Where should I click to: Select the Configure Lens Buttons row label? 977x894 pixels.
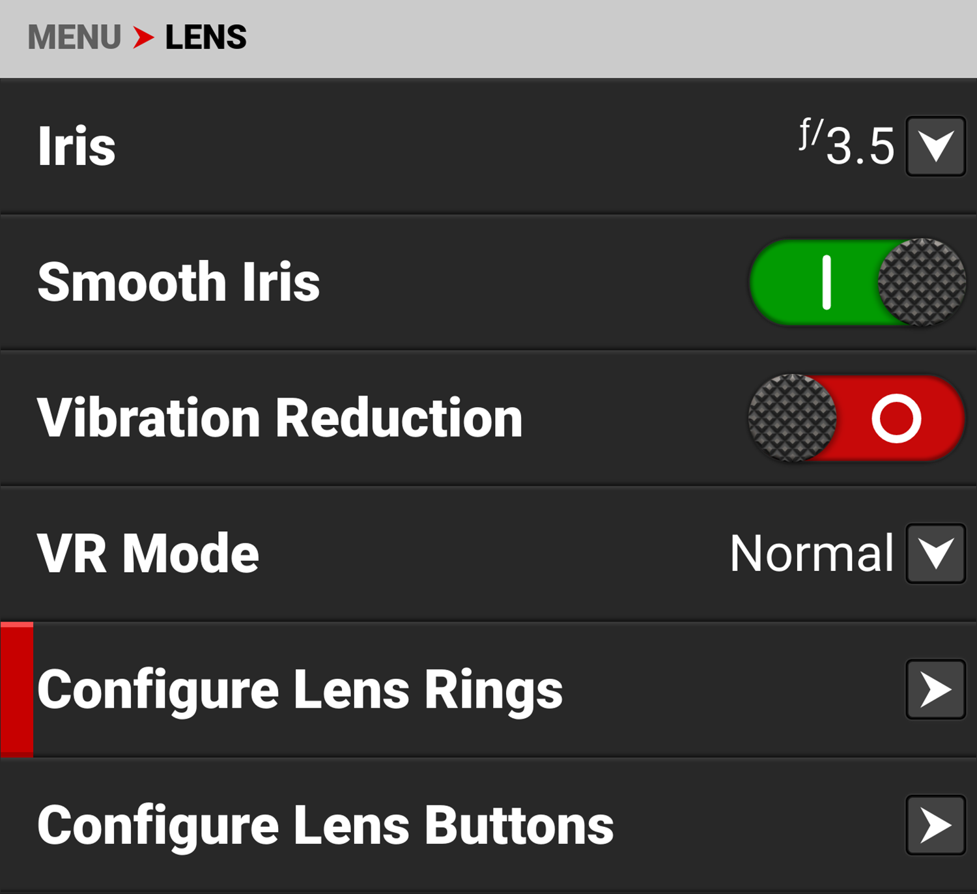point(326,826)
